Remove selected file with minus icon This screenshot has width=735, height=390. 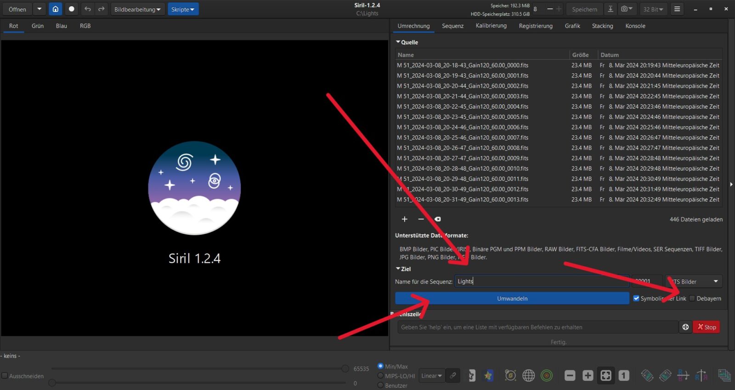(421, 219)
